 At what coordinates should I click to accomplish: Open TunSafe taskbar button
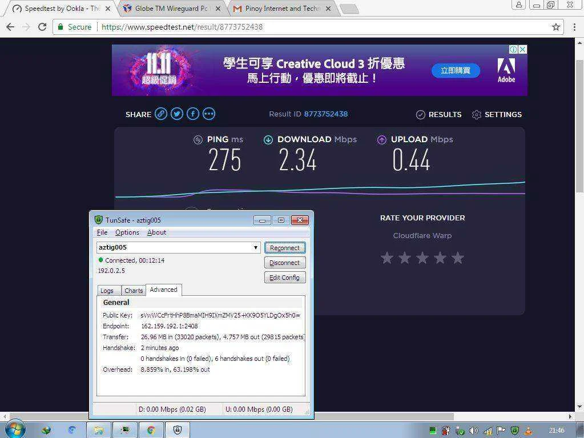[x=178, y=430]
